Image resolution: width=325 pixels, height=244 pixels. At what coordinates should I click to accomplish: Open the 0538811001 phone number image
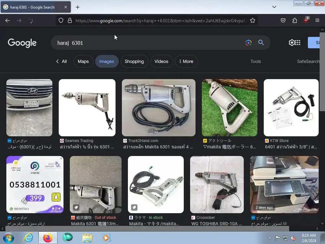pos(35,185)
